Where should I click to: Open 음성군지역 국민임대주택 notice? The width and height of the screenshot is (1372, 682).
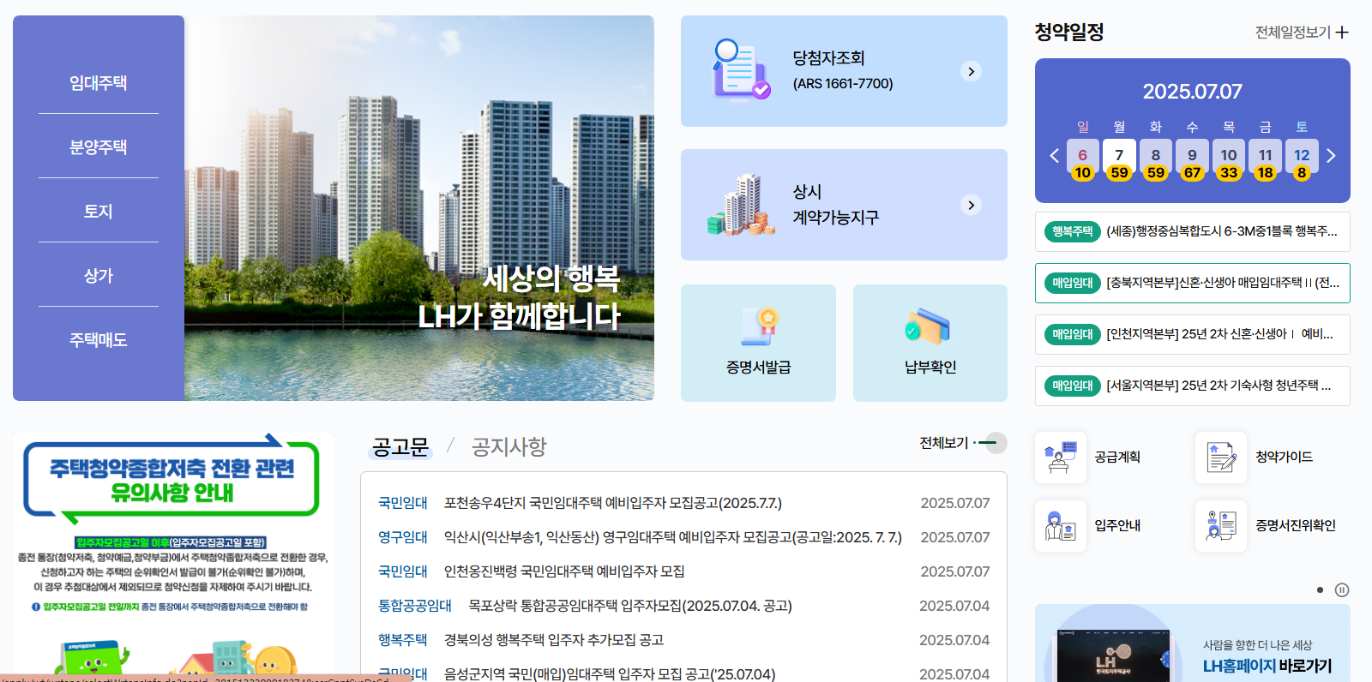pyautogui.click(x=609, y=673)
